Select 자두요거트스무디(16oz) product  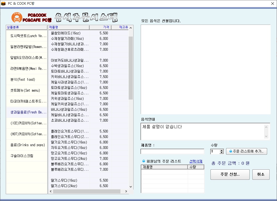(x=88, y=148)
